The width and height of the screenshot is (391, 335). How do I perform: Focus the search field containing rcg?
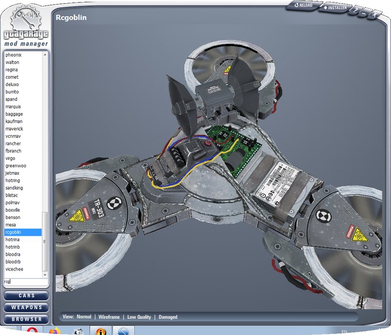[x=26, y=282]
